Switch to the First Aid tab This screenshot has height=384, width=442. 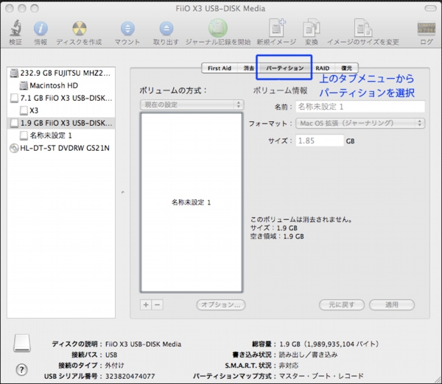tap(220, 68)
